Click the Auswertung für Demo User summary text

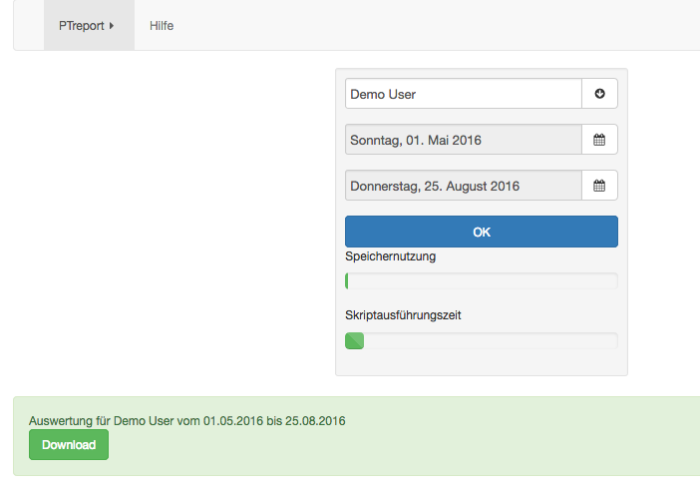pos(187,421)
